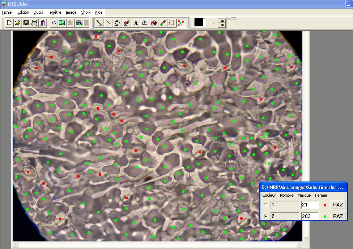Select the pencil drawing tool
The image size is (353, 249).
pos(99,23)
